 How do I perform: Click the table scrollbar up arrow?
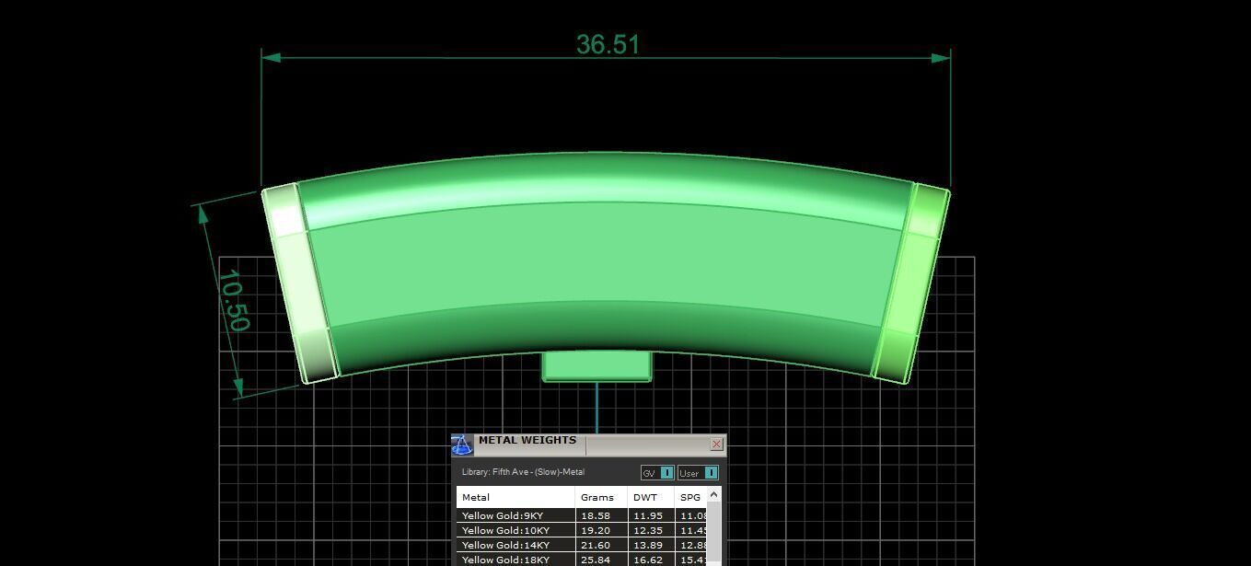pyautogui.click(x=713, y=495)
